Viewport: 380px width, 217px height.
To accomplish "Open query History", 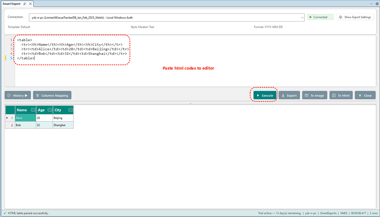I will click(x=18, y=95).
